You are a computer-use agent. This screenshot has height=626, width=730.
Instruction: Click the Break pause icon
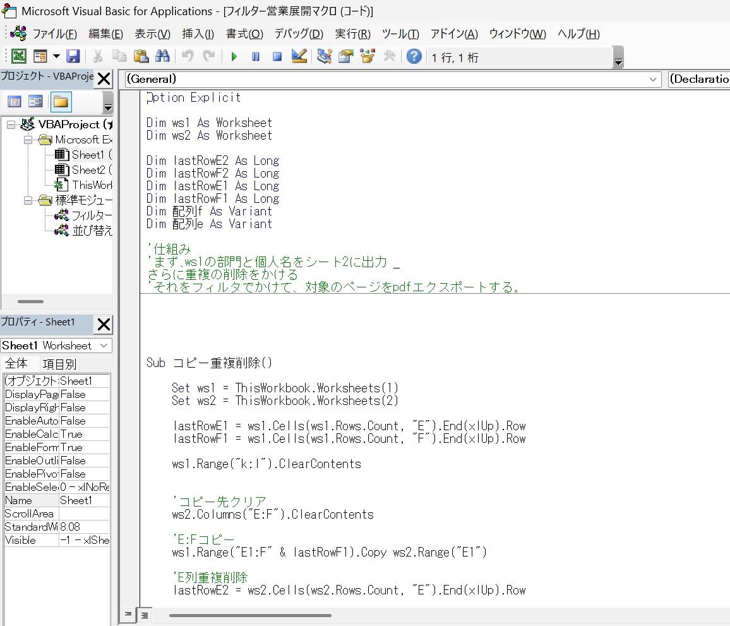[x=256, y=57]
